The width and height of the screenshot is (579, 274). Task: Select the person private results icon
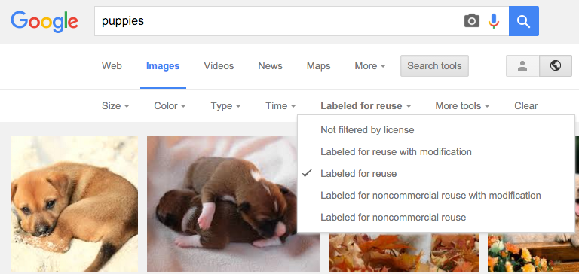coord(522,66)
